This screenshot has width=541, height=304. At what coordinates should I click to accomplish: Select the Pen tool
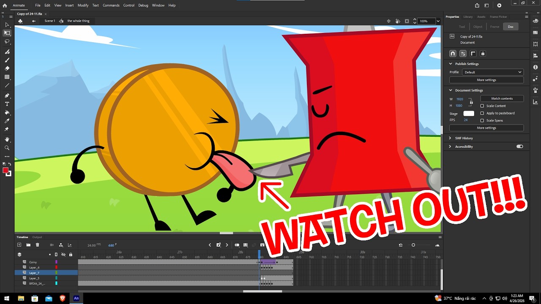pyautogui.click(x=7, y=96)
